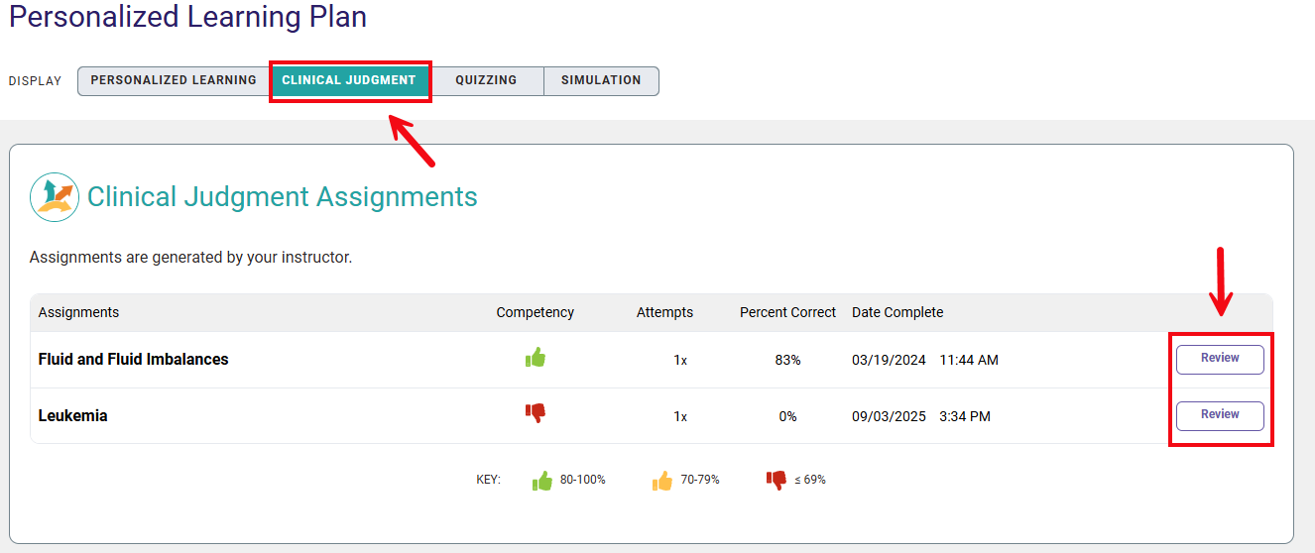
Task: Click the '0%' percent correct value
Action: pyautogui.click(x=787, y=417)
